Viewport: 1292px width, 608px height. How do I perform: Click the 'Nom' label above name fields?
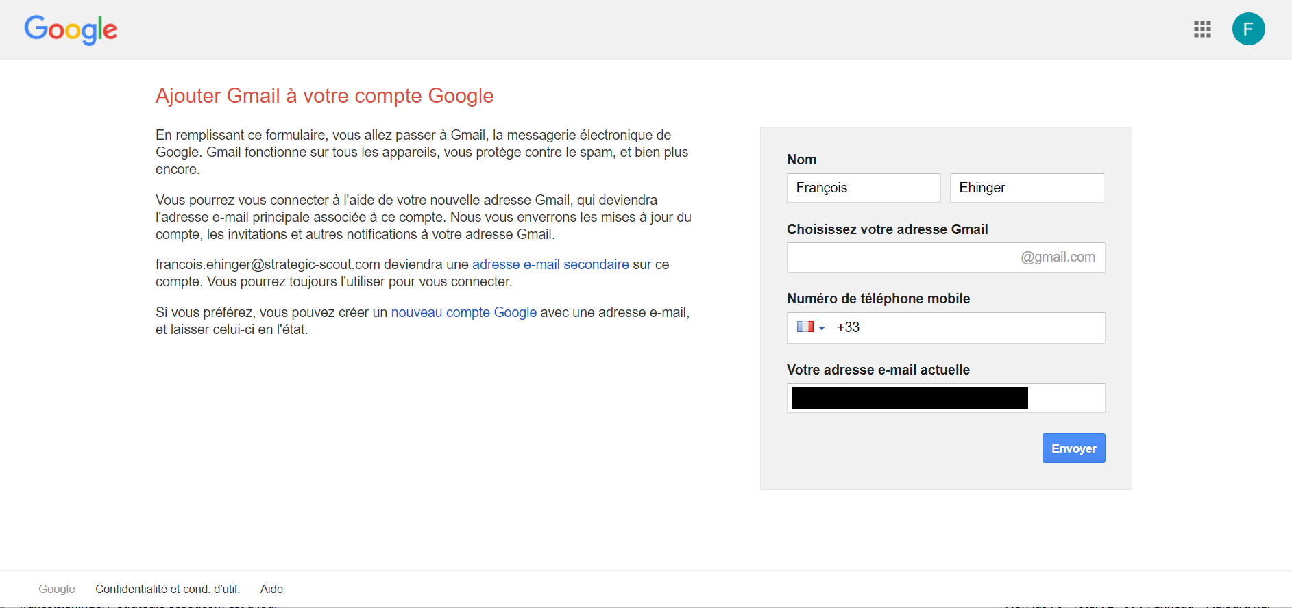pyautogui.click(x=801, y=160)
